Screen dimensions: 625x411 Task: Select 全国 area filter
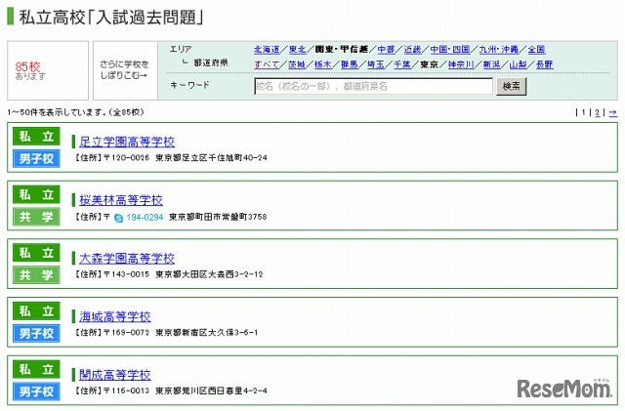click(x=536, y=50)
